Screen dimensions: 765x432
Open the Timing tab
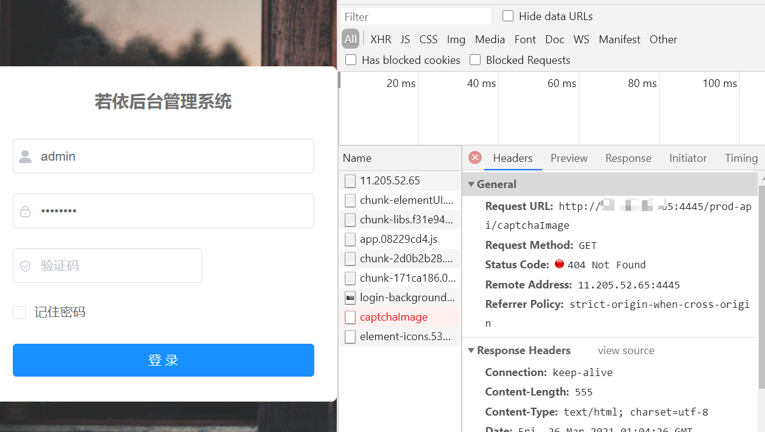[741, 158]
